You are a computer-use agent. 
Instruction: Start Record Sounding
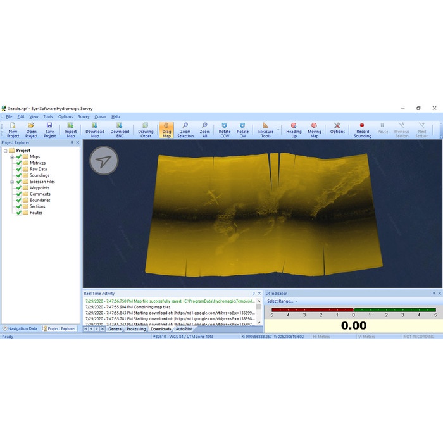363,130
